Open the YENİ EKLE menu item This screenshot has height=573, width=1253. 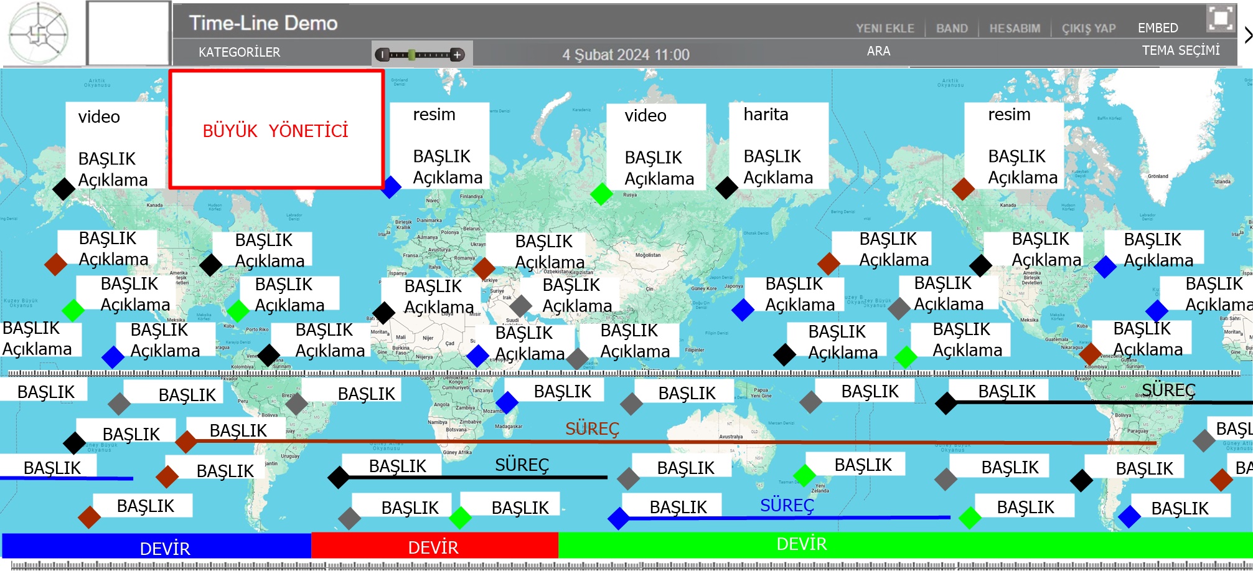(885, 29)
